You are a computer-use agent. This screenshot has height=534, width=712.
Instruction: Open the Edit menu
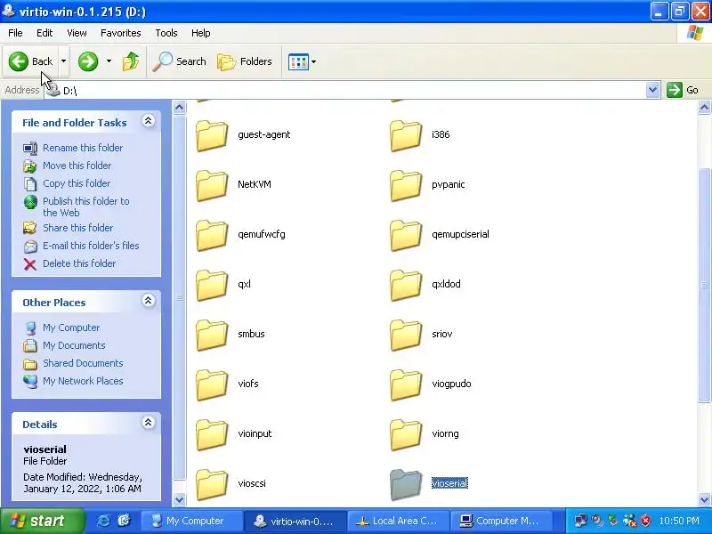(x=44, y=33)
